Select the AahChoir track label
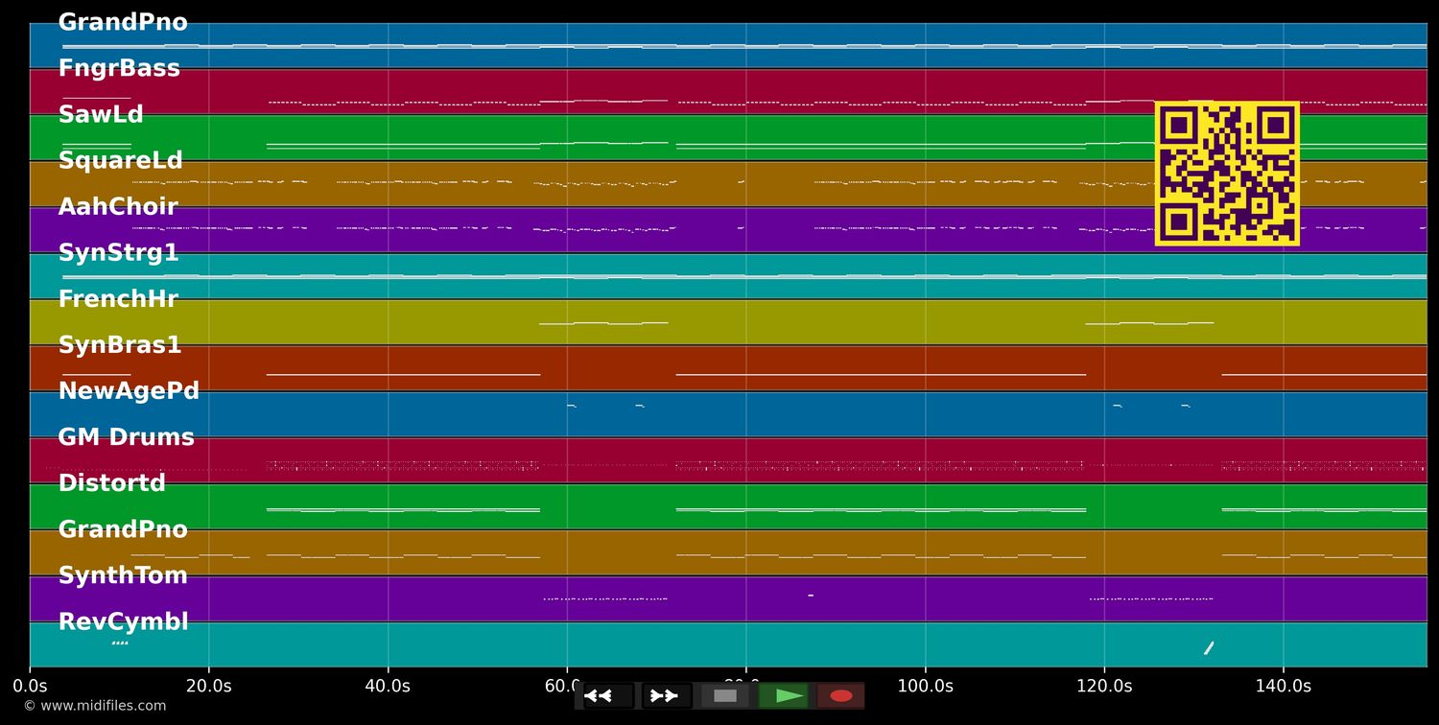1439x725 pixels. pos(118,207)
